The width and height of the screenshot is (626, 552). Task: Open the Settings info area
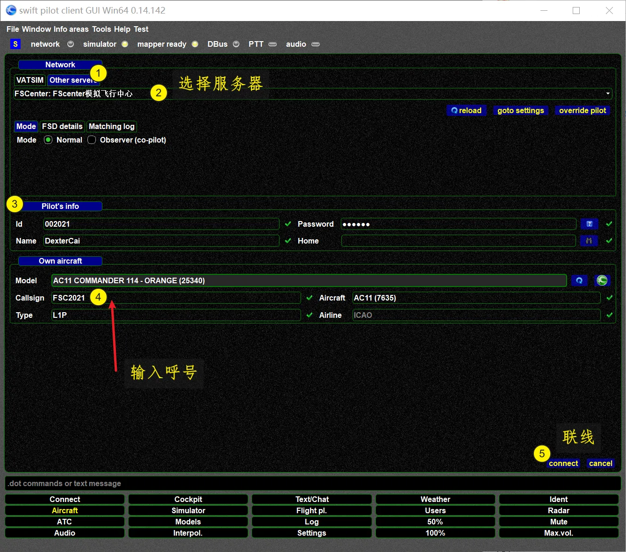(x=312, y=533)
